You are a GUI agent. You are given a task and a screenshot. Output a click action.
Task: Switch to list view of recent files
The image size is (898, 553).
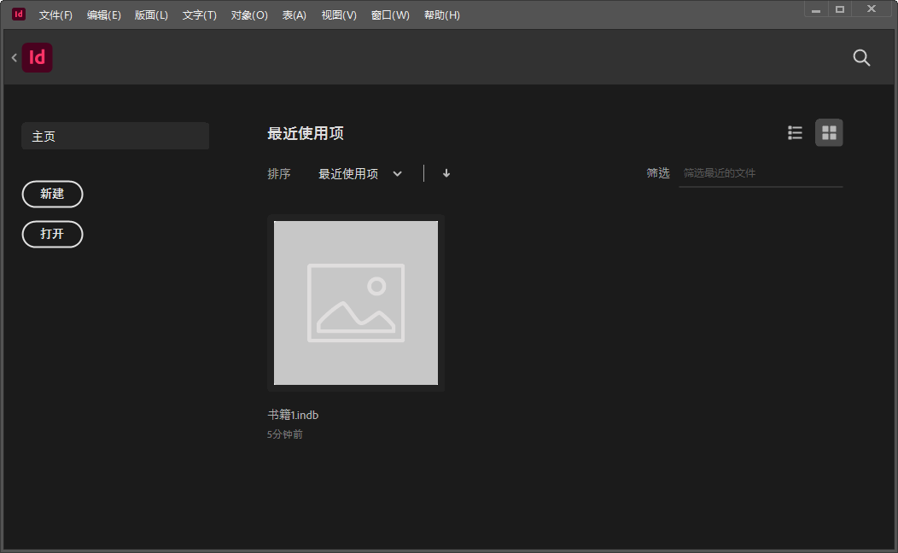795,132
